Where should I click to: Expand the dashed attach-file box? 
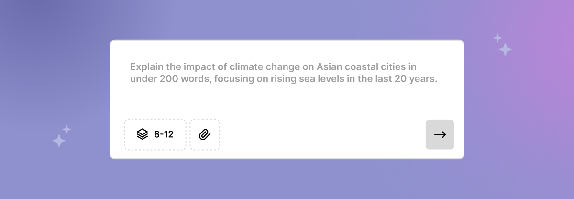(205, 134)
